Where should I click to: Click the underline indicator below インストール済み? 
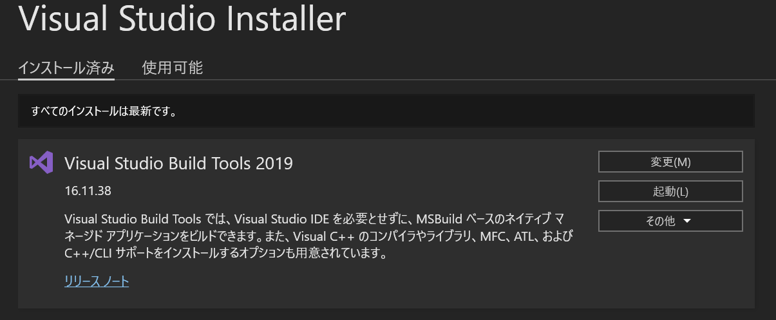(x=66, y=79)
